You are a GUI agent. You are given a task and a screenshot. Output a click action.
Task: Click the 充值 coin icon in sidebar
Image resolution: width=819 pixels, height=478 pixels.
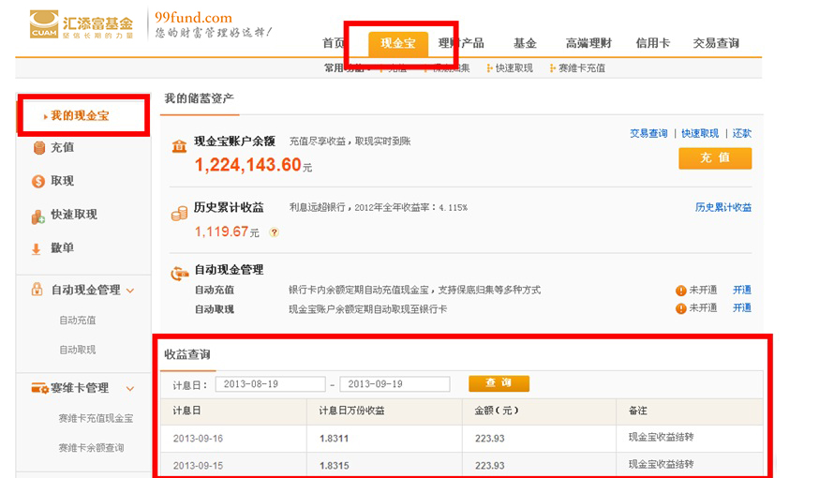click(38, 147)
